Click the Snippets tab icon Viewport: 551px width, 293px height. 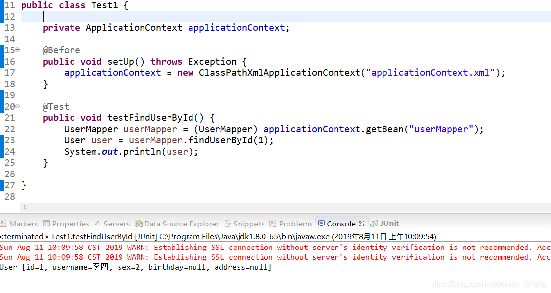tap(228, 224)
